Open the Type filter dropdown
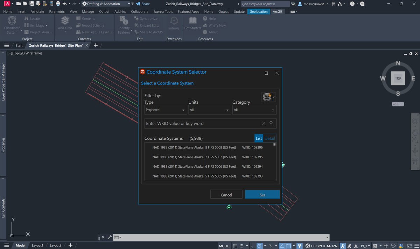Image resolution: width=420 pixels, height=249 pixels. tap(166, 110)
